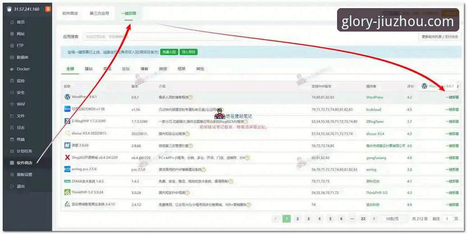Click the green 导入项目 button
This screenshot has width=467, height=234.
coord(189,52)
